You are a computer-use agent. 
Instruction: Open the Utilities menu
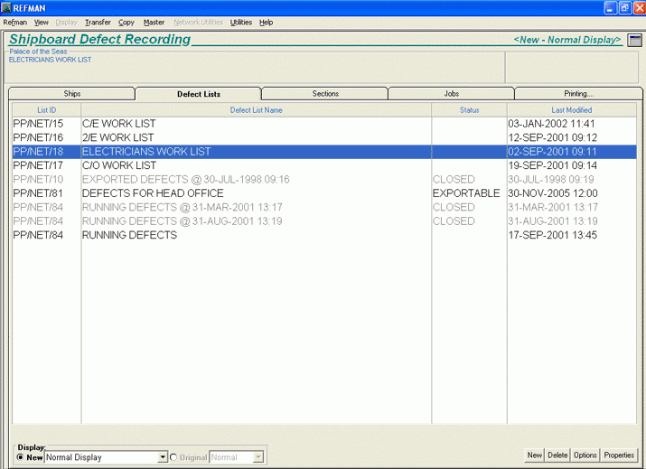tap(240, 22)
